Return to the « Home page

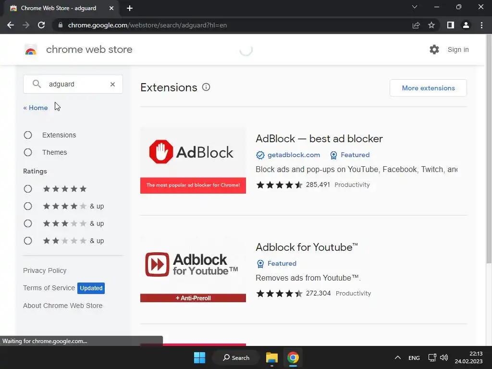tap(36, 108)
